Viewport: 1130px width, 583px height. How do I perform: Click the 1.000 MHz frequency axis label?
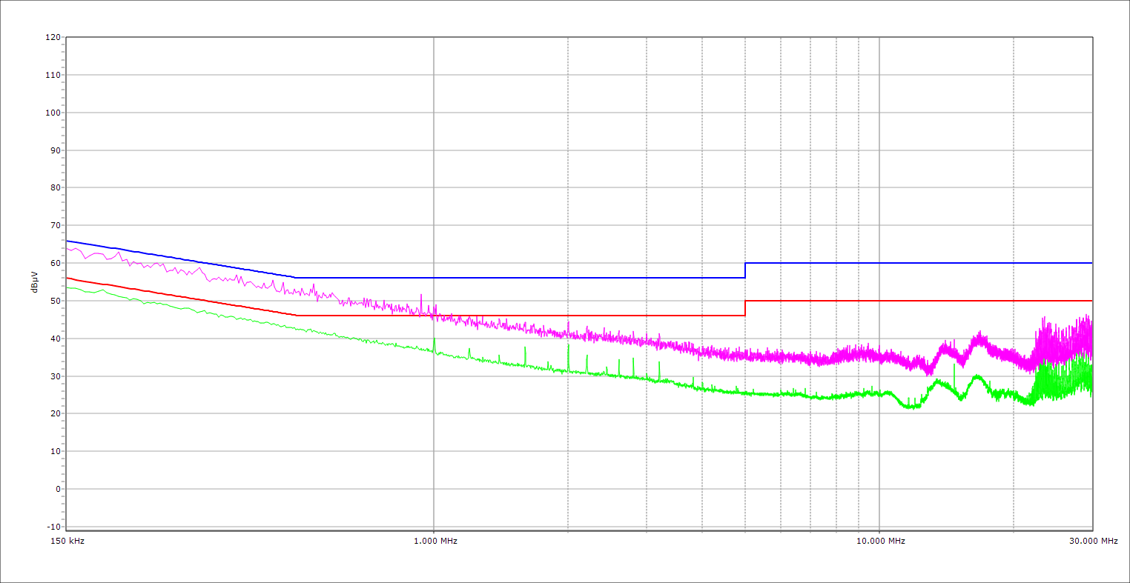[x=435, y=541]
